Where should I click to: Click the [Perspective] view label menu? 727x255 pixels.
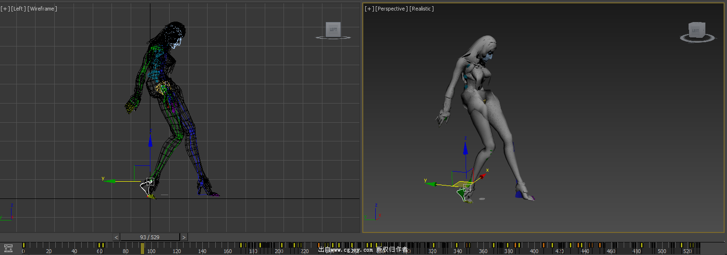(392, 9)
